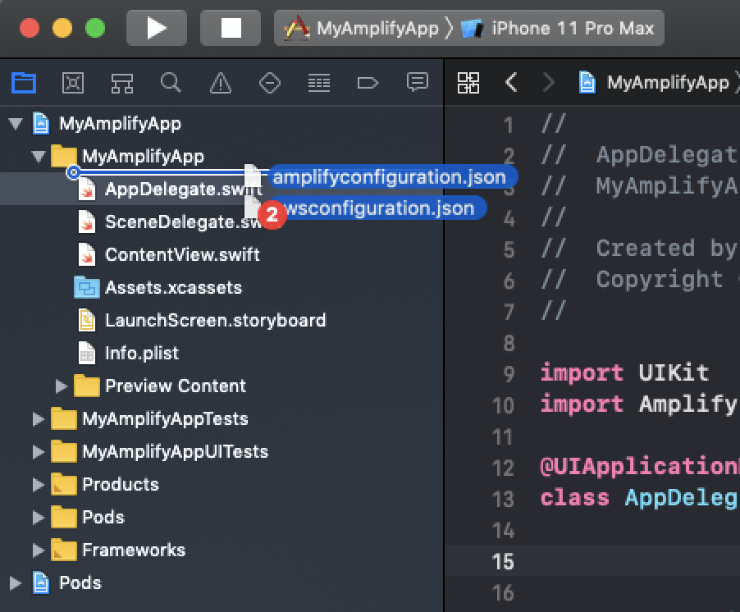Open the related items grid menu

pos(468,83)
